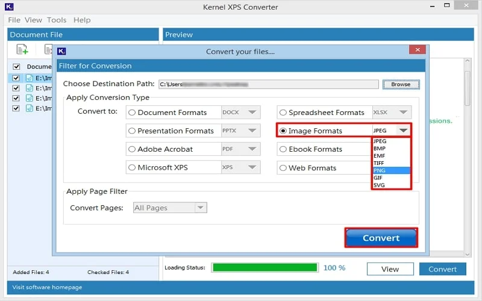The width and height of the screenshot is (482, 301).
Task: Close the Convert your files dialog
Action: [x=417, y=50]
